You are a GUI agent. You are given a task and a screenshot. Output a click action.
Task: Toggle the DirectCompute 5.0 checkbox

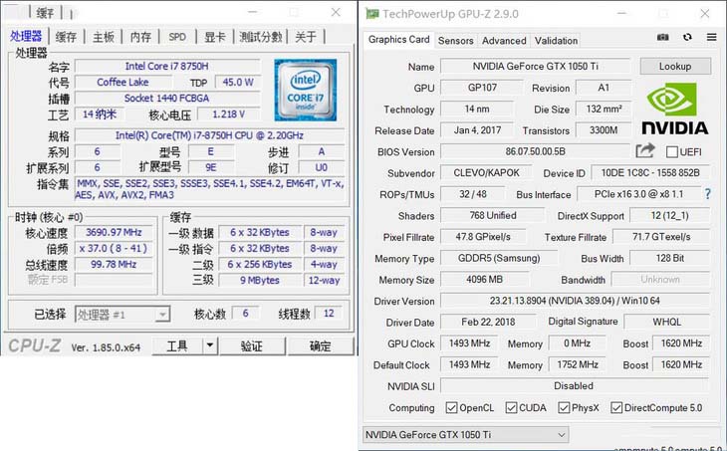pos(616,408)
